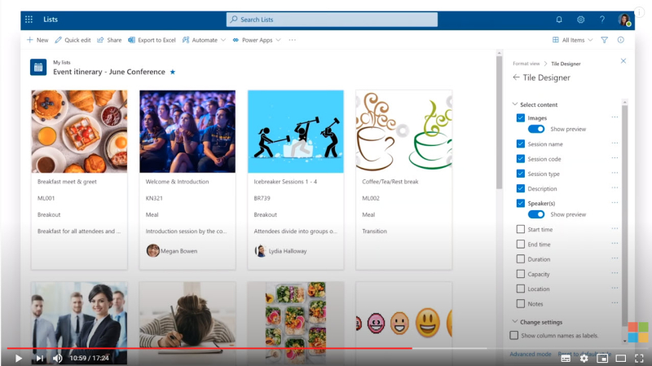Open more options for Description field
Image resolution: width=652 pixels, height=366 pixels.
(615, 188)
